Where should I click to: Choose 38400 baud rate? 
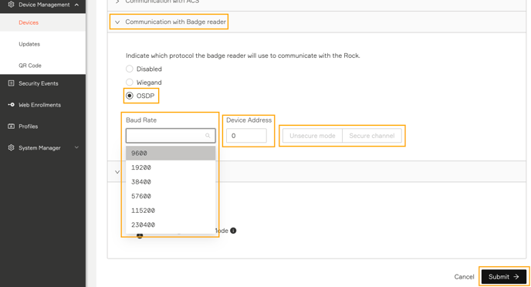pyautogui.click(x=171, y=182)
